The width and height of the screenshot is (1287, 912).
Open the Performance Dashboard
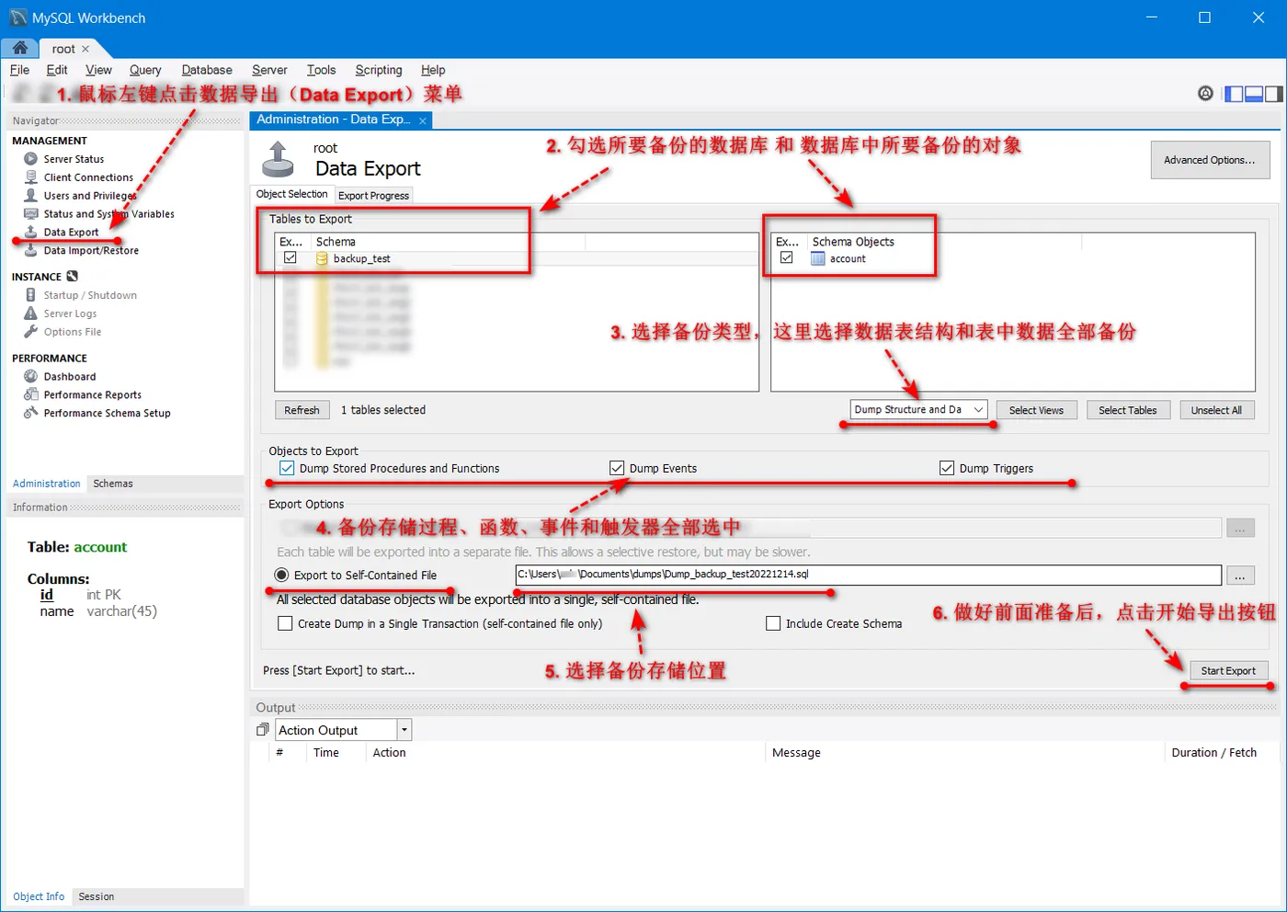click(70, 377)
